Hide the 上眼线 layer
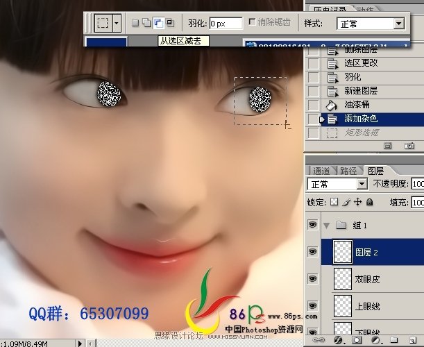 click(312, 305)
